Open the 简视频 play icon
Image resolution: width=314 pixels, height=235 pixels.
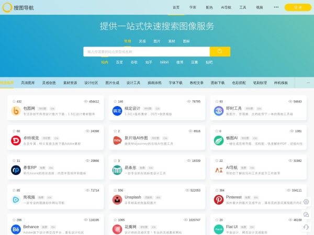16,200
